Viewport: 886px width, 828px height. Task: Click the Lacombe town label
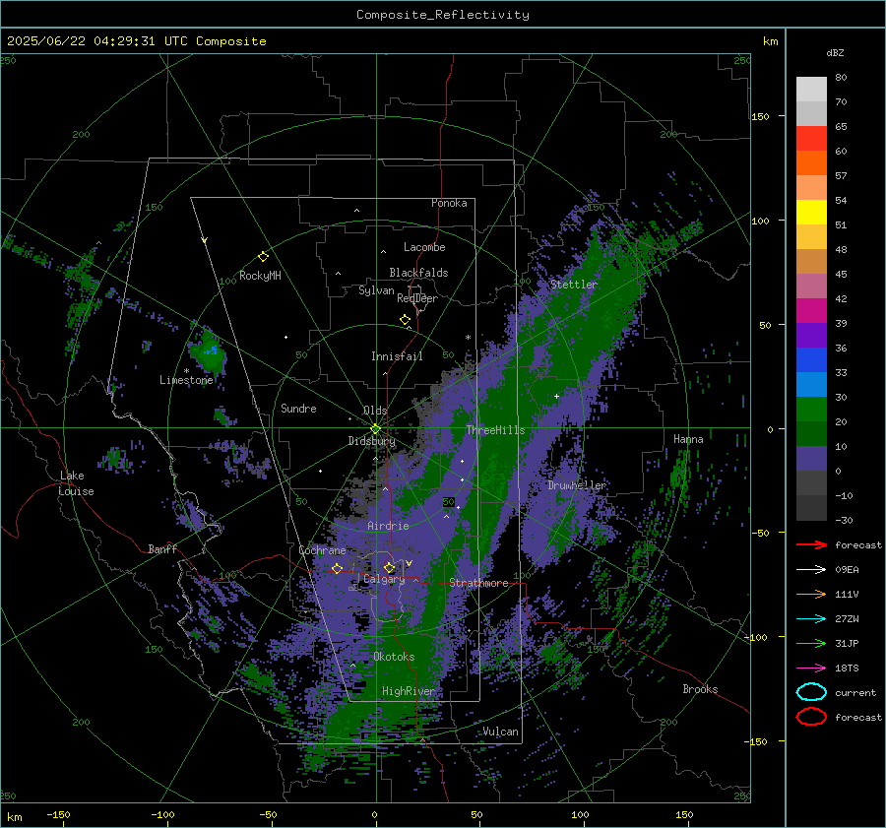424,247
